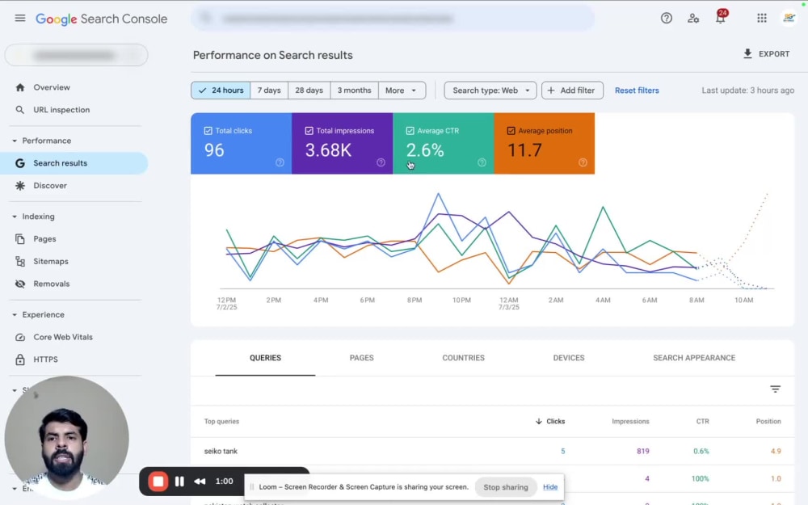Click the plus icon in Add filter
The image size is (808, 505).
point(551,90)
